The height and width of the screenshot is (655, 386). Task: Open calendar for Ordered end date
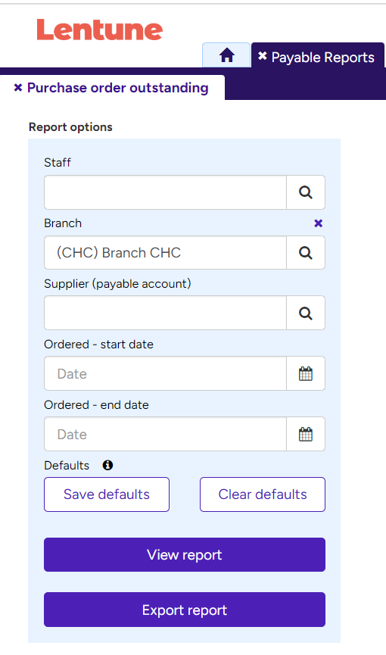tap(305, 435)
